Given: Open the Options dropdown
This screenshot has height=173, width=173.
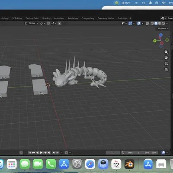Looking at the screenshot, I should click(x=163, y=29).
